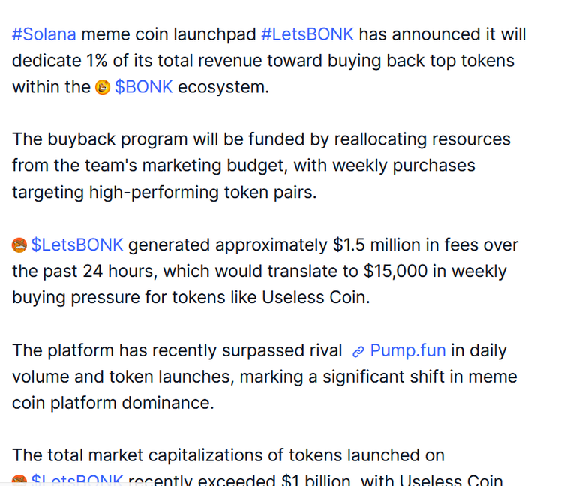Open the $BONK ticker link
This screenshot has height=486, width=576.
144,87
